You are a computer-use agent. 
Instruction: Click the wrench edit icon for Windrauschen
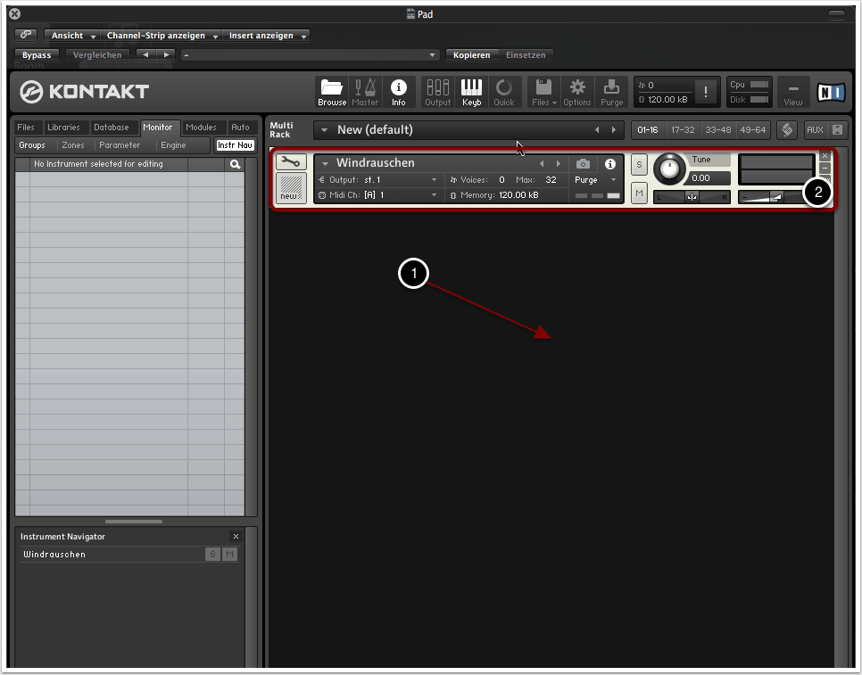[290, 162]
